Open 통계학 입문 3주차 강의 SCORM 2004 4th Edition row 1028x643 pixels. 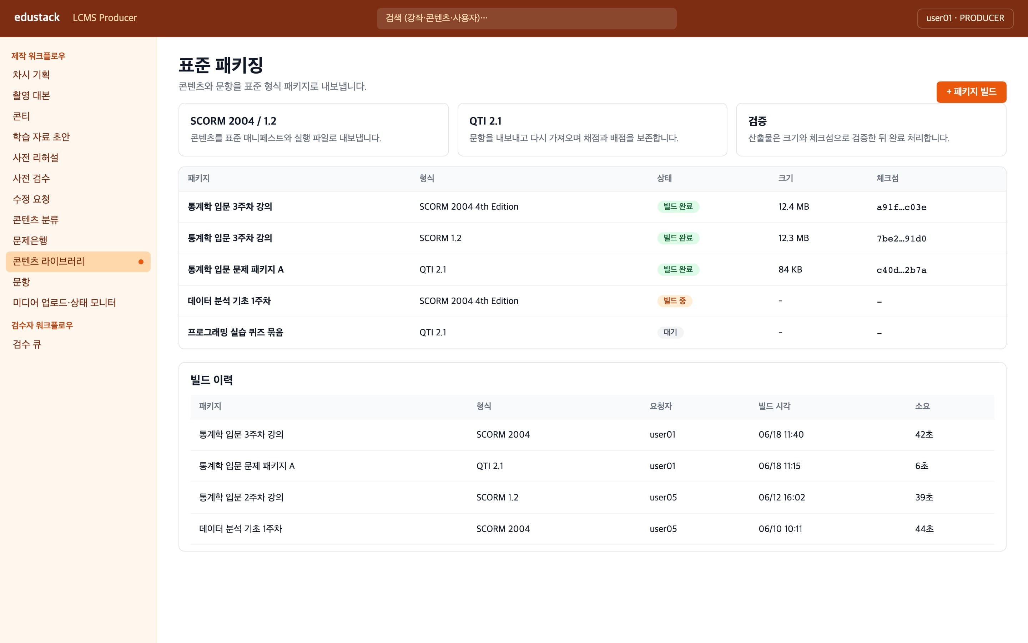[x=592, y=207]
